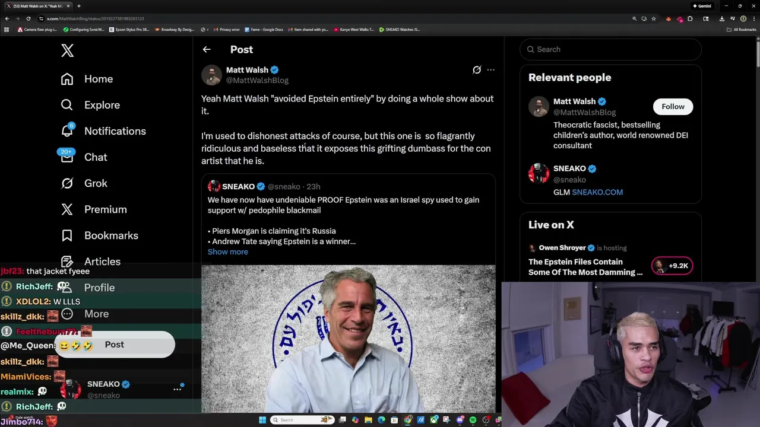760x427 pixels.
Task: Reload the page with the refresh icon
Action: (x=28, y=18)
